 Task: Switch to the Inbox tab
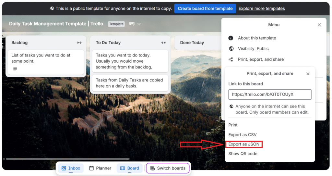[71, 168]
